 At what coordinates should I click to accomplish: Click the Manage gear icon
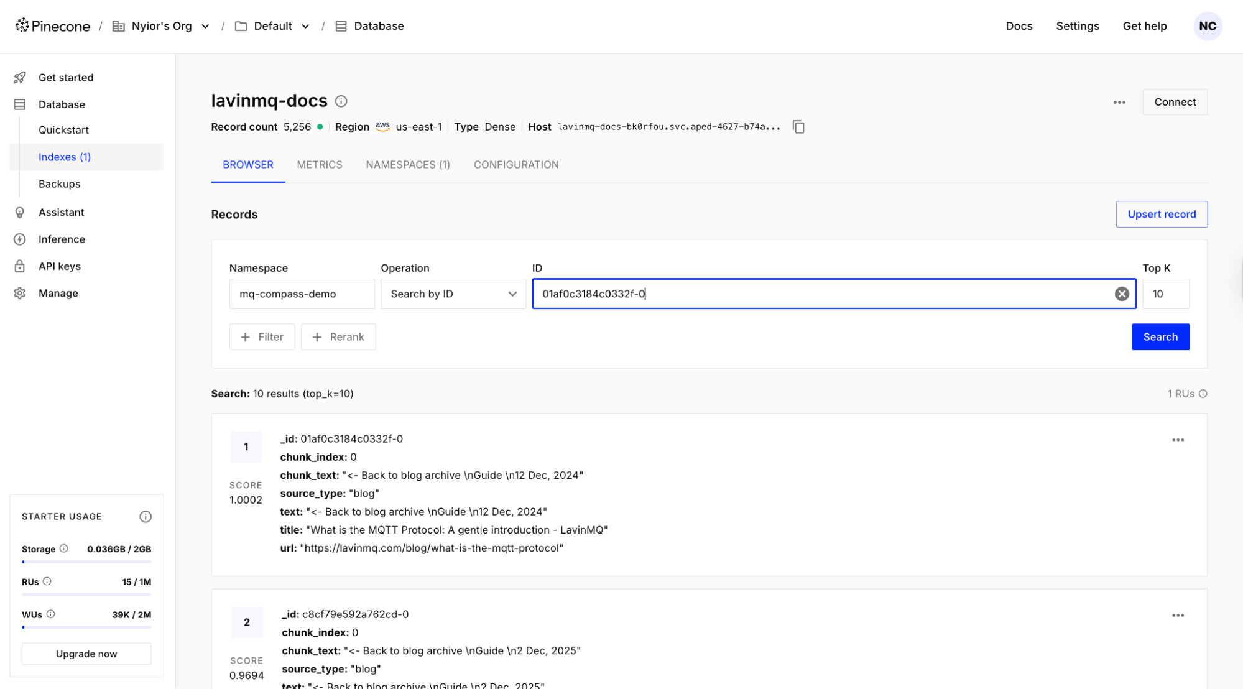click(x=20, y=294)
